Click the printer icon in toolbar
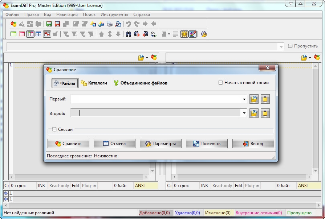Viewport: 325px width, 219px height. pos(110,24)
